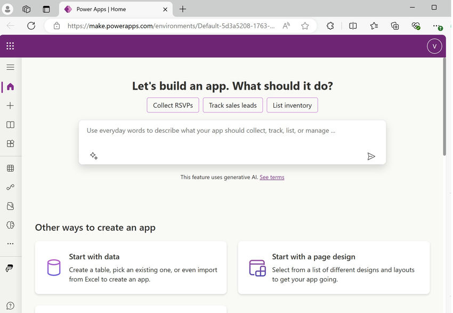
Task: Open the See terms link
Action: 272,177
